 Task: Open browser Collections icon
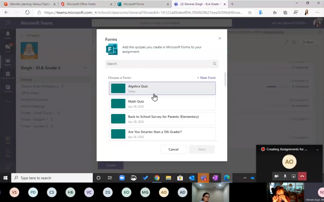click(x=285, y=13)
